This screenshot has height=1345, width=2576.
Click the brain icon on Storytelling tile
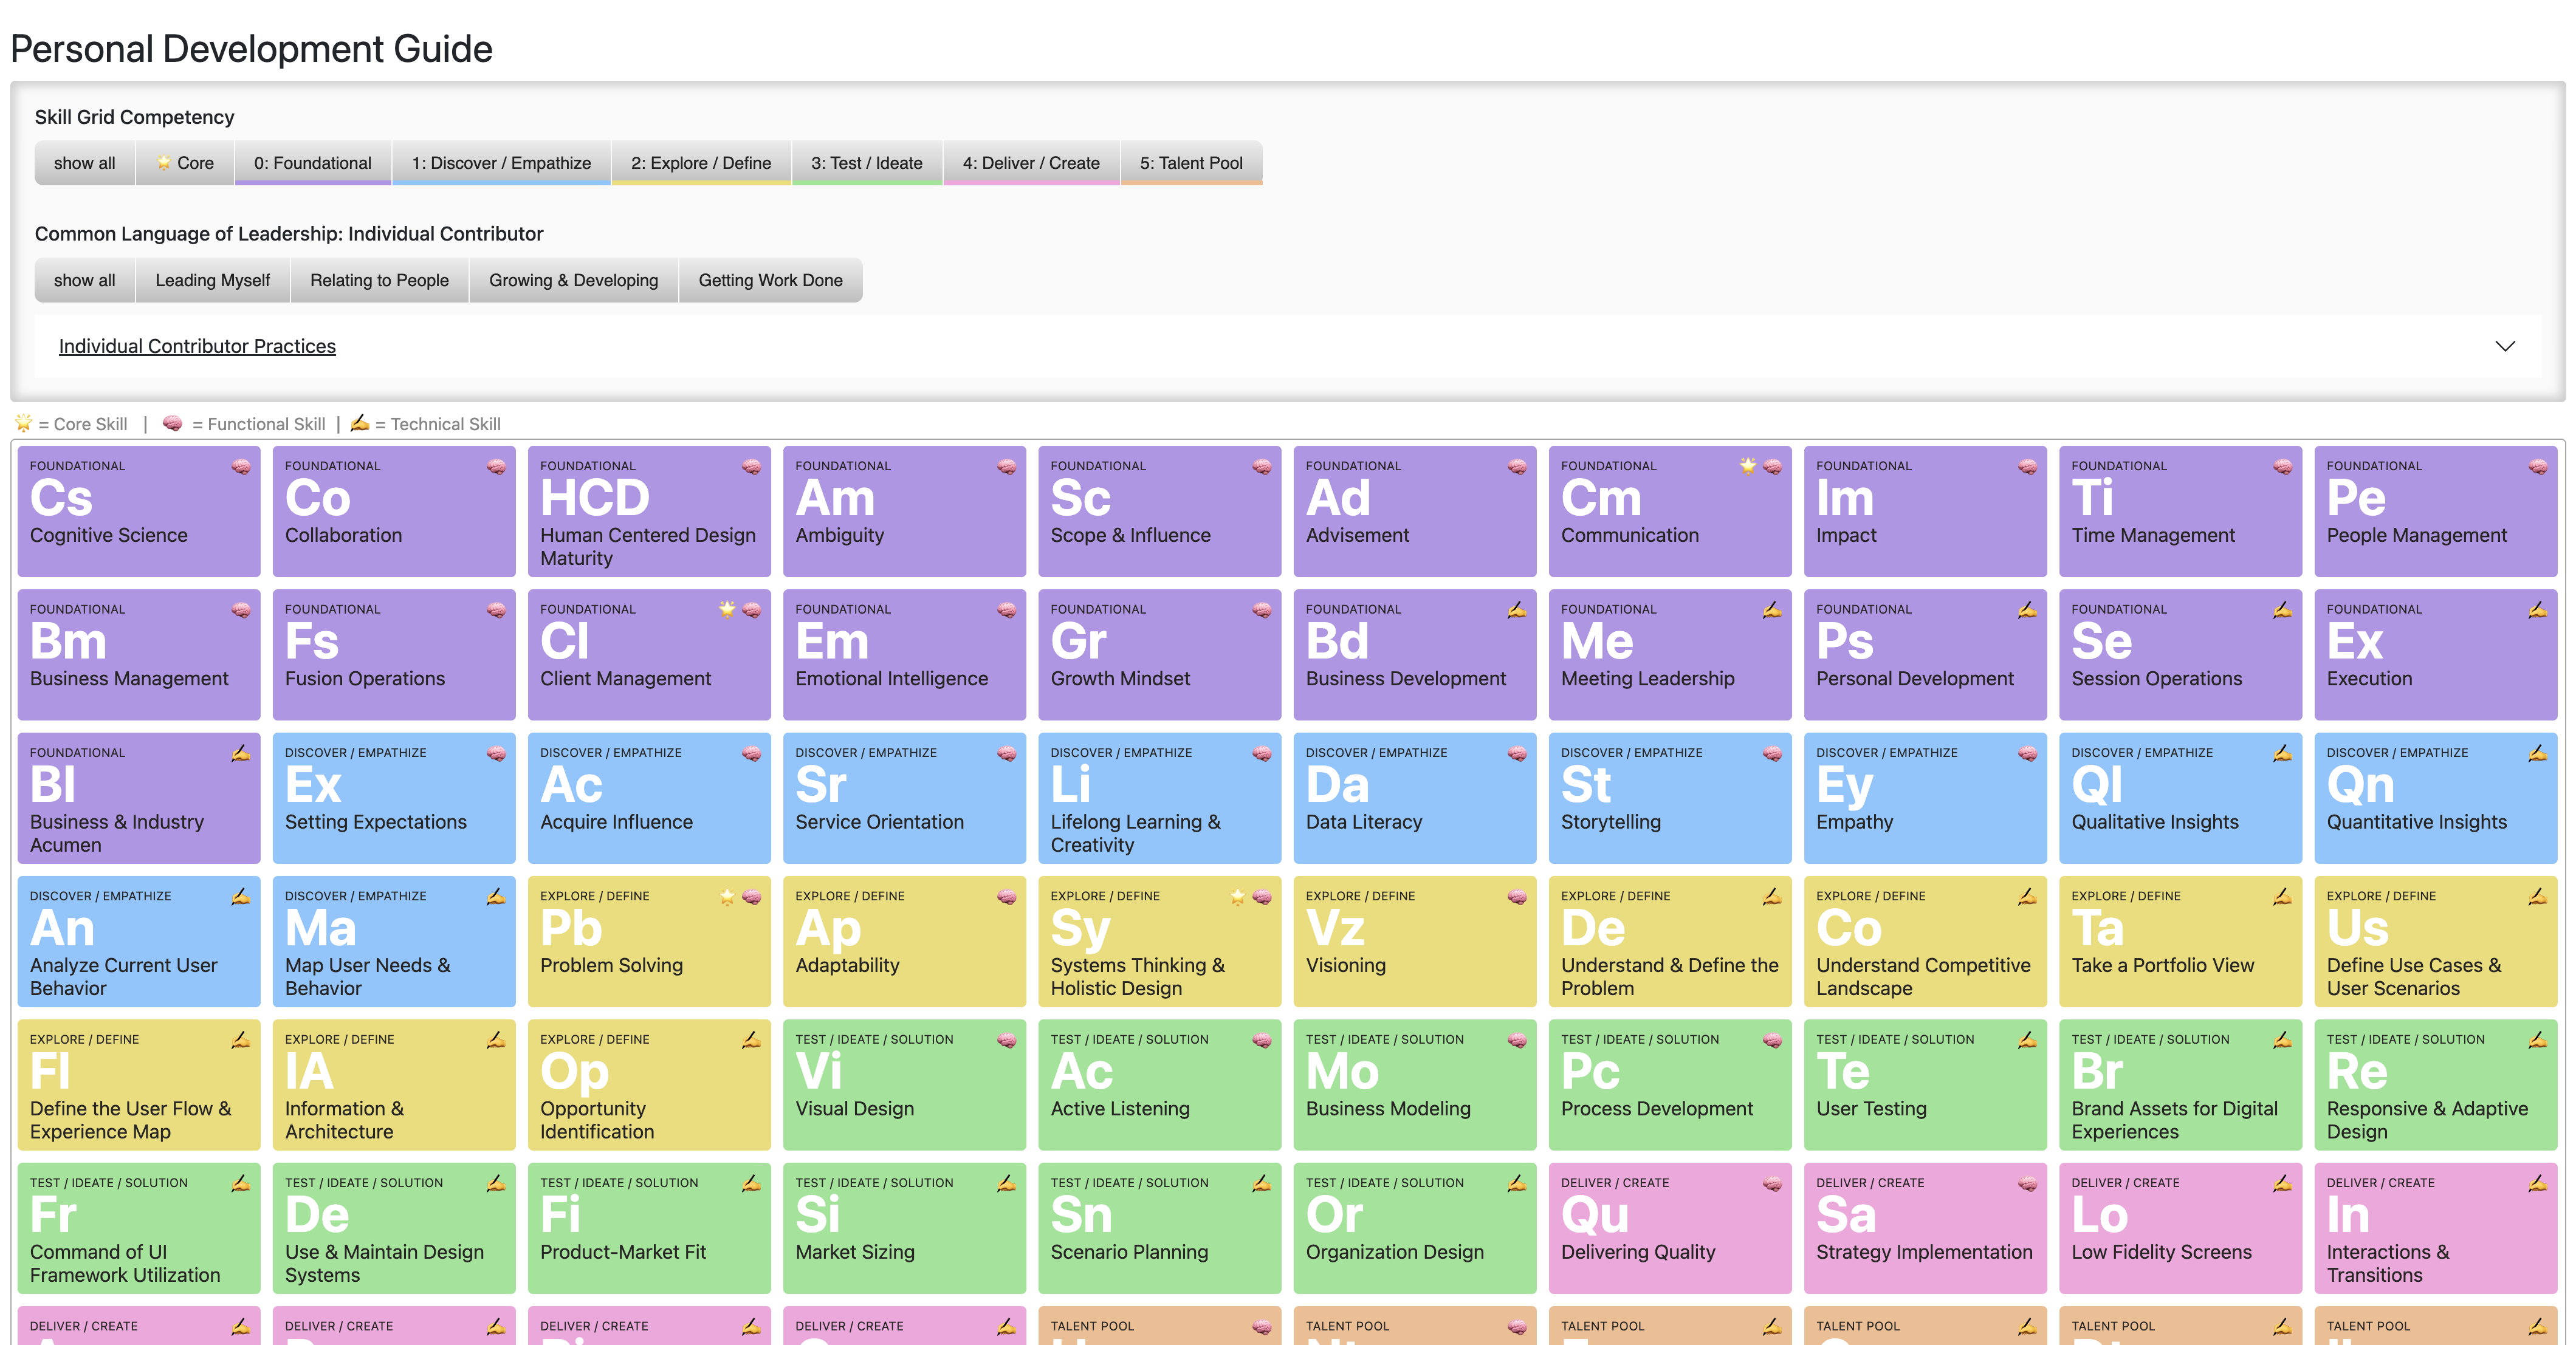tap(1772, 754)
